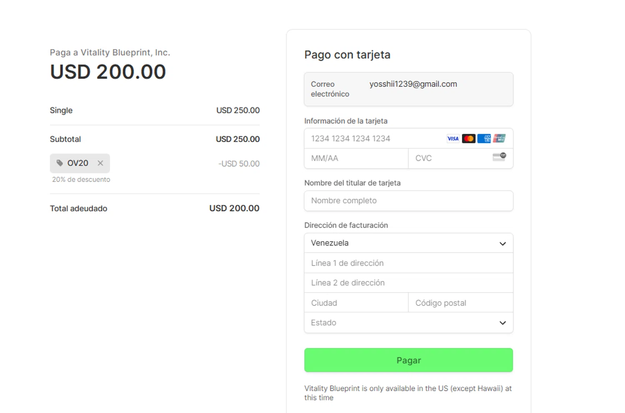625x413 pixels.
Task: Click the Pago con tarjeta heading
Action: (x=347, y=55)
